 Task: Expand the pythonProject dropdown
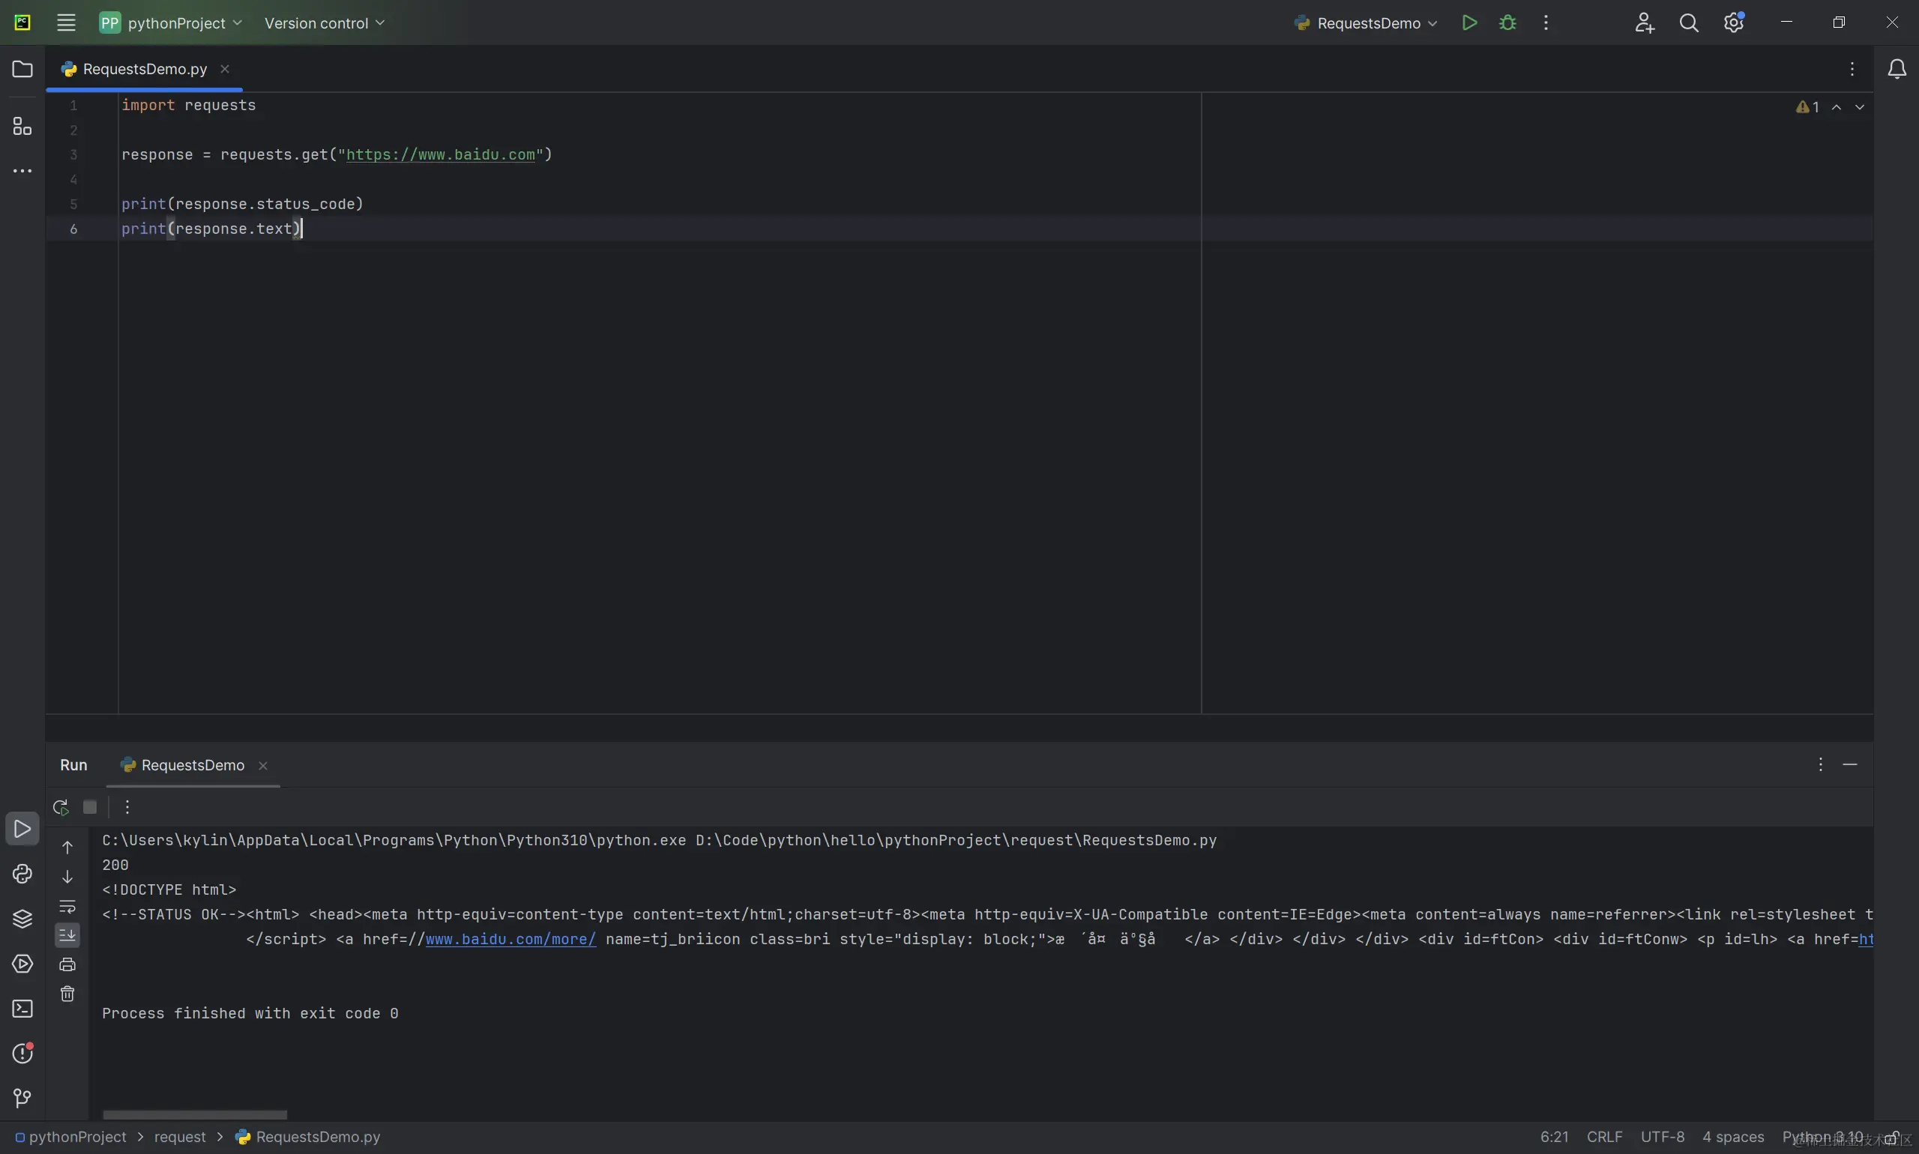pos(171,22)
